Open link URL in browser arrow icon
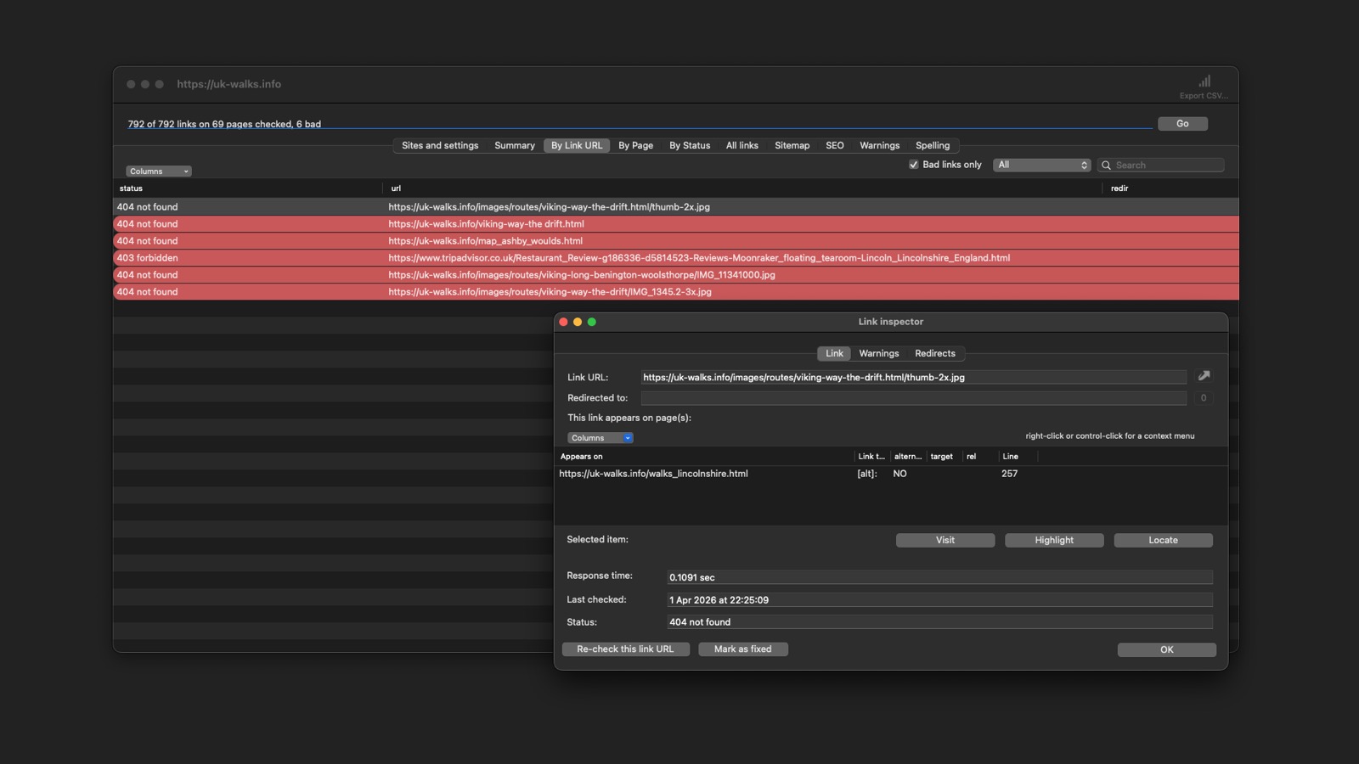This screenshot has height=764, width=1359. coord(1204,376)
